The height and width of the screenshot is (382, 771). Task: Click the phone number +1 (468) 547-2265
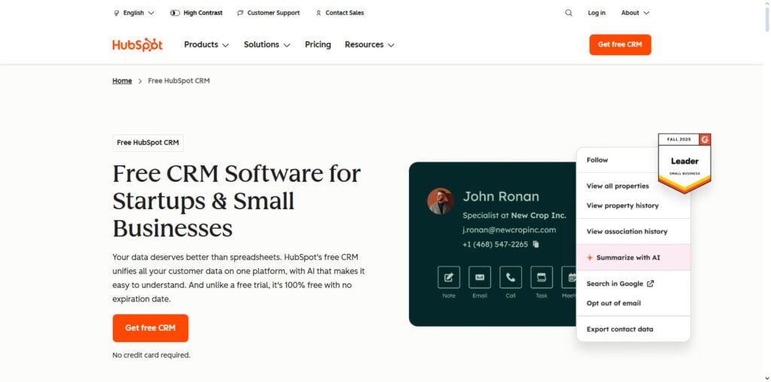(495, 244)
